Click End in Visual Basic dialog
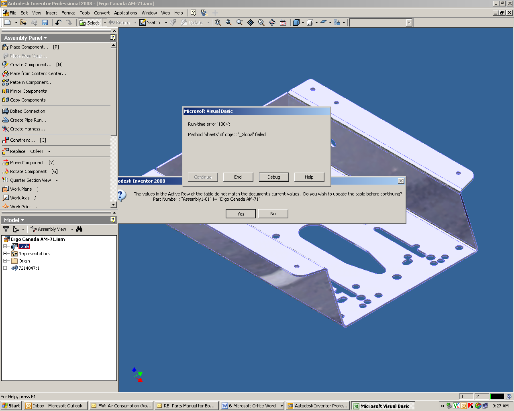 click(x=238, y=177)
